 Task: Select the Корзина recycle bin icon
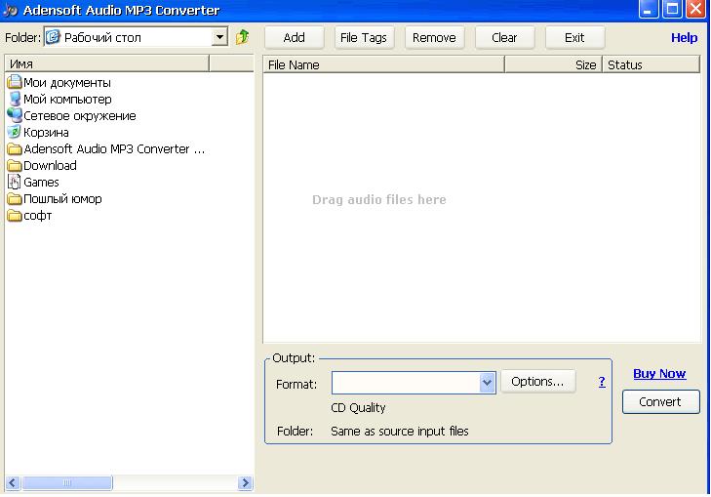(x=14, y=132)
